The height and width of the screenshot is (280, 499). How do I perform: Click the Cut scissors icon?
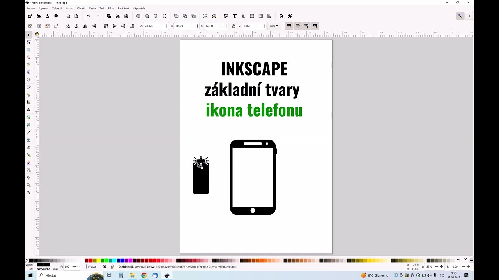tap(118, 16)
